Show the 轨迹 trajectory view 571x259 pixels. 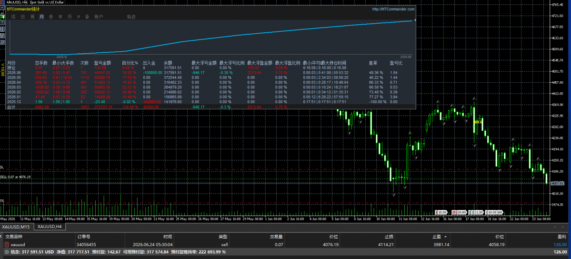[131, 17]
